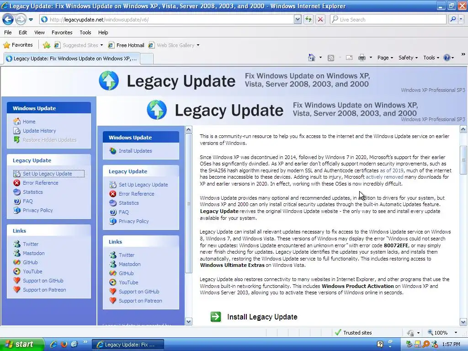Click Install Updates in inner sidebar
Screen dimensions: 468x351
coord(135,151)
